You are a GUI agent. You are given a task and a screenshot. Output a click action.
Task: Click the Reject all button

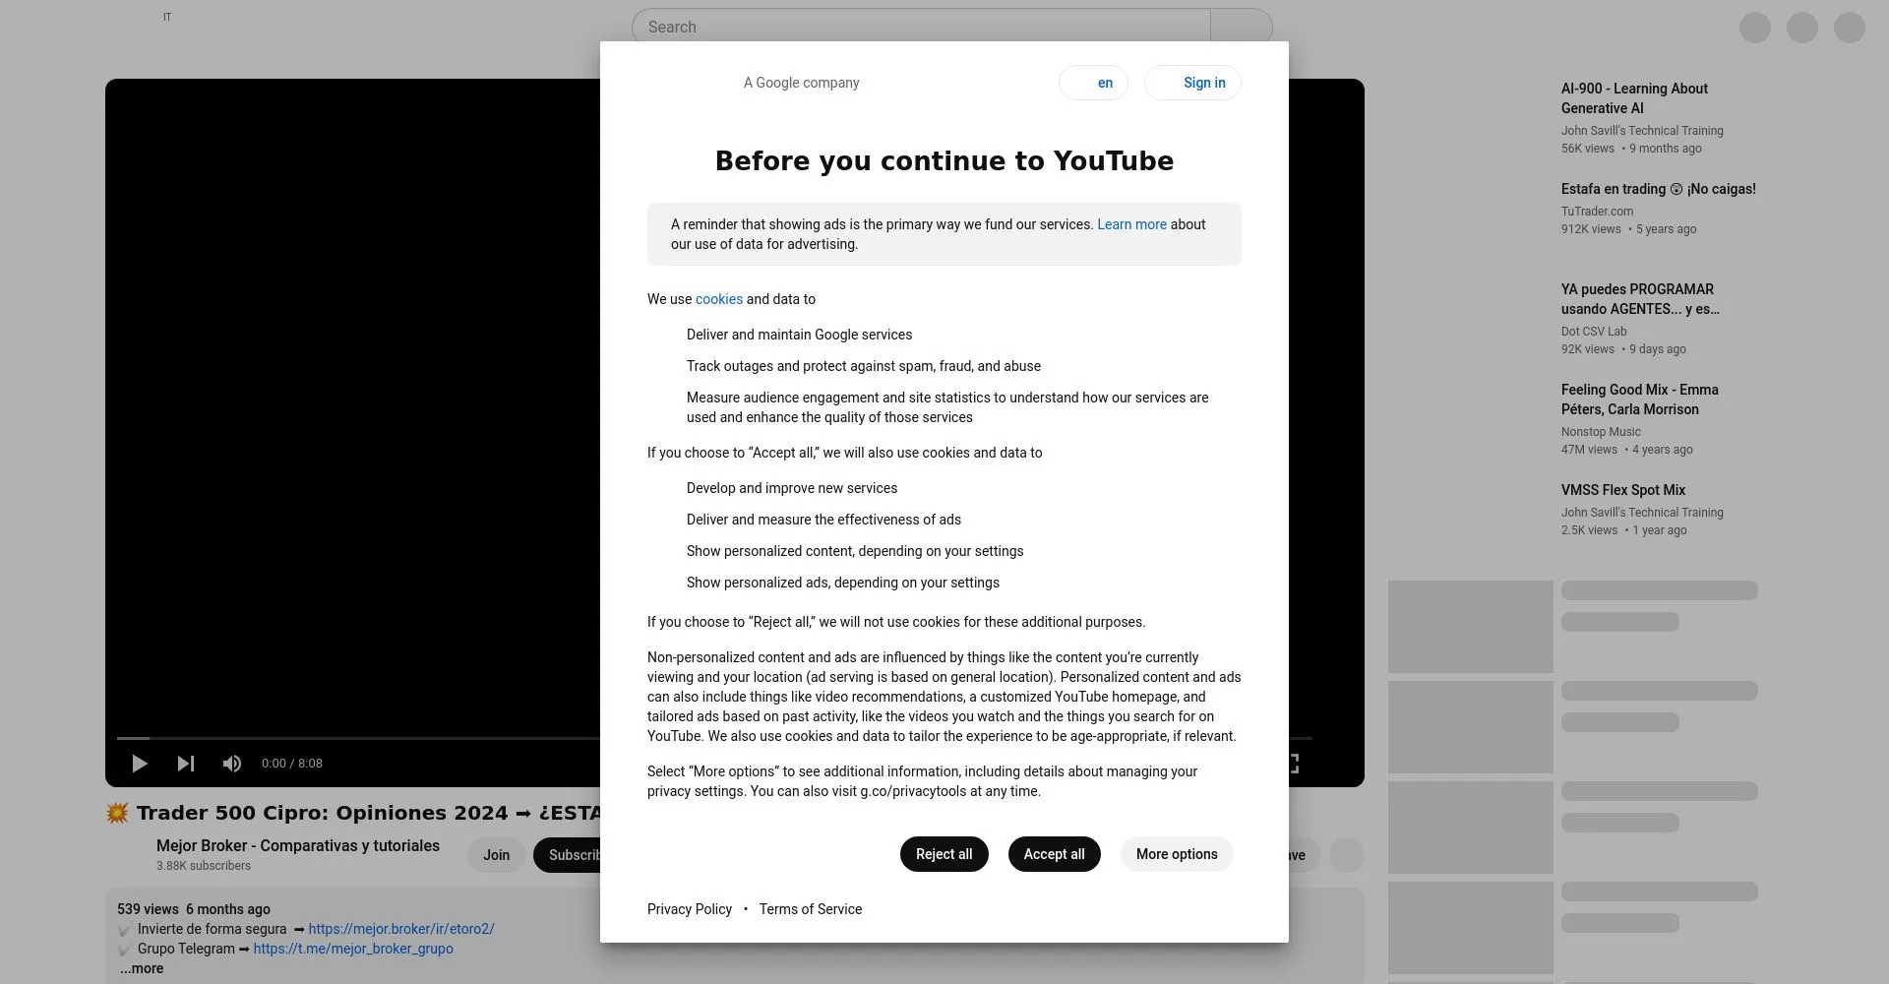pyautogui.click(x=944, y=854)
